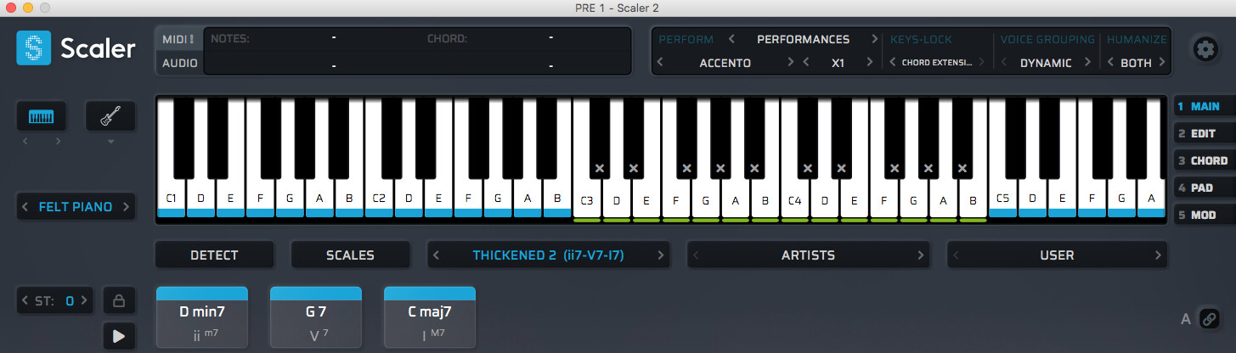Trigger the C maj7 chord pad
Viewport: 1236px width, 353px height.
click(x=430, y=317)
